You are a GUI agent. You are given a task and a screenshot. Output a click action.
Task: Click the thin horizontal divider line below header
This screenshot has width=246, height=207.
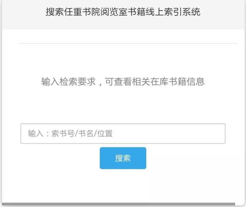coord(128,43)
